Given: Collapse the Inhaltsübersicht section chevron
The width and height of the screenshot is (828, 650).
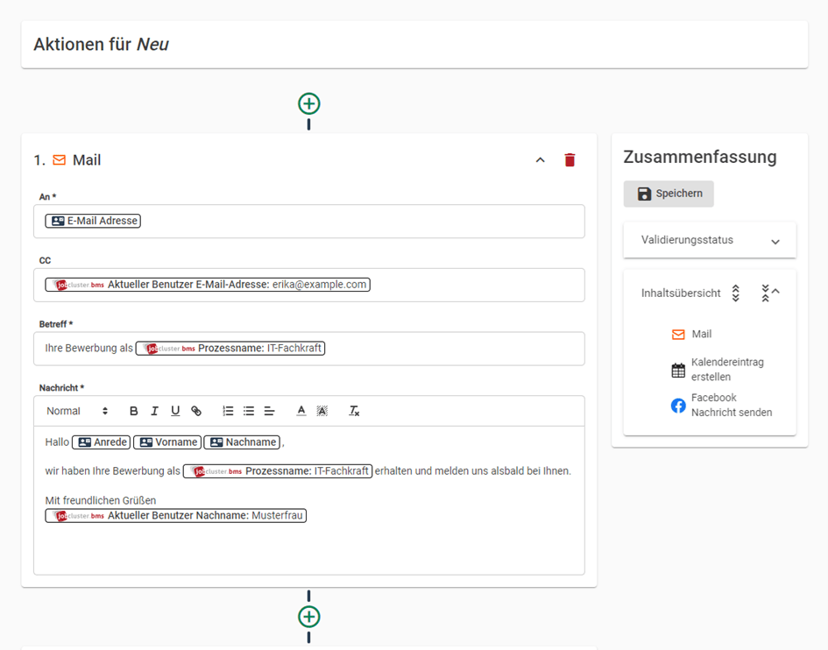Looking at the screenshot, I should pos(775,291).
